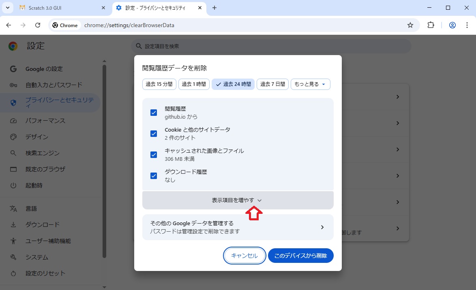Image resolution: width=476 pixels, height=290 pixels.
Task: Uncheck Cookie と他のサイトデータ checkbox
Action: click(154, 134)
